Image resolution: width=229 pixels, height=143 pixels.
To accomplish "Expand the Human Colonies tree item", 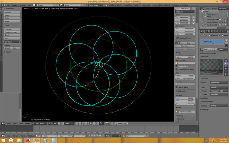I will pos(203,22).
